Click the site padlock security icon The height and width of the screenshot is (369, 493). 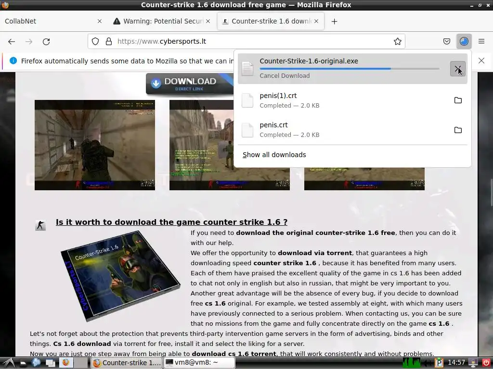coord(109,41)
